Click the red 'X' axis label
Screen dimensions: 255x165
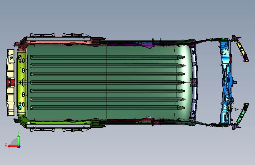(6, 145)
